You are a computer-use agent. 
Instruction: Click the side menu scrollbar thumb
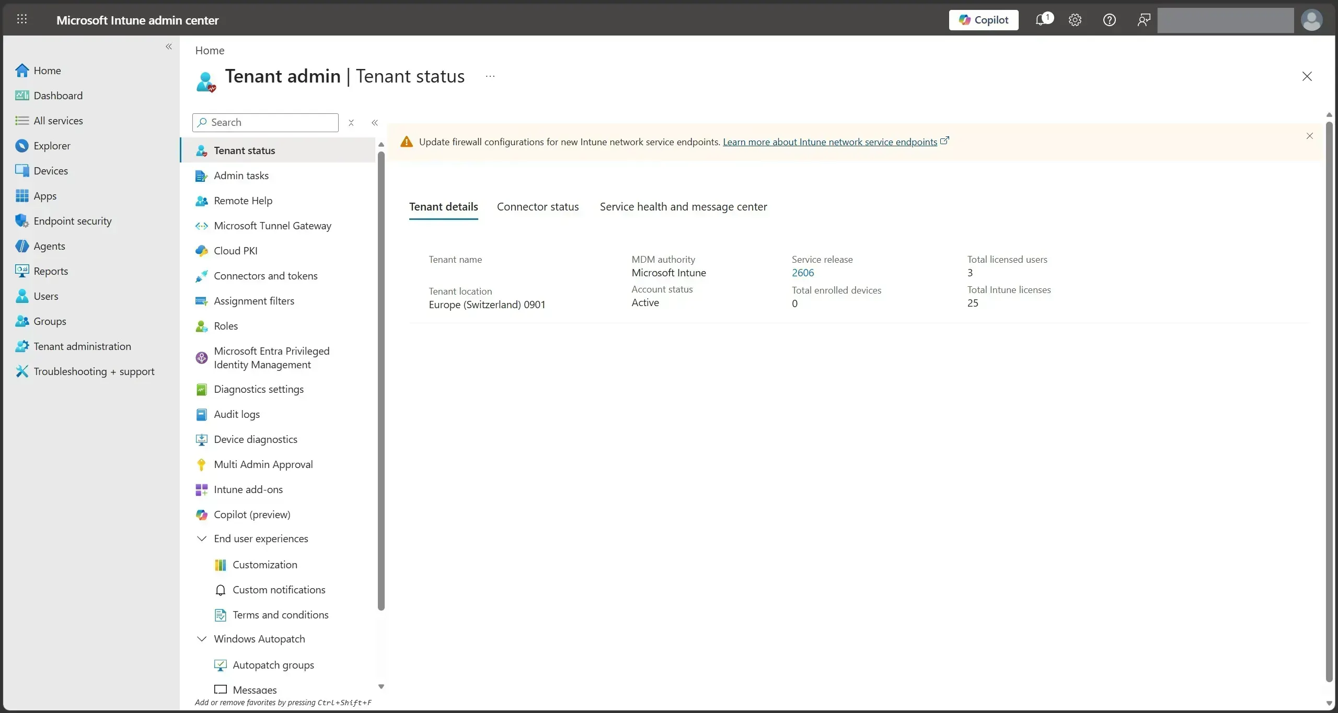pyautogui.click(x=381, y=381)
